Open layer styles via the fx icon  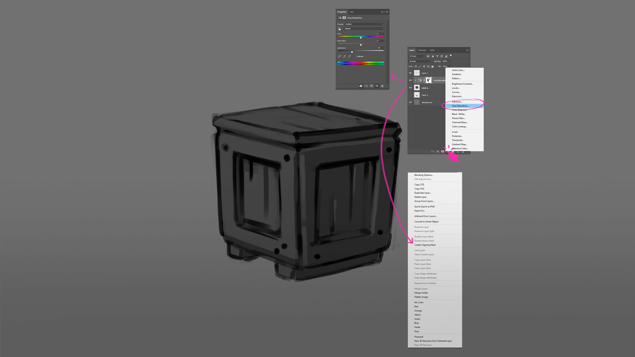tap(437, 151)
